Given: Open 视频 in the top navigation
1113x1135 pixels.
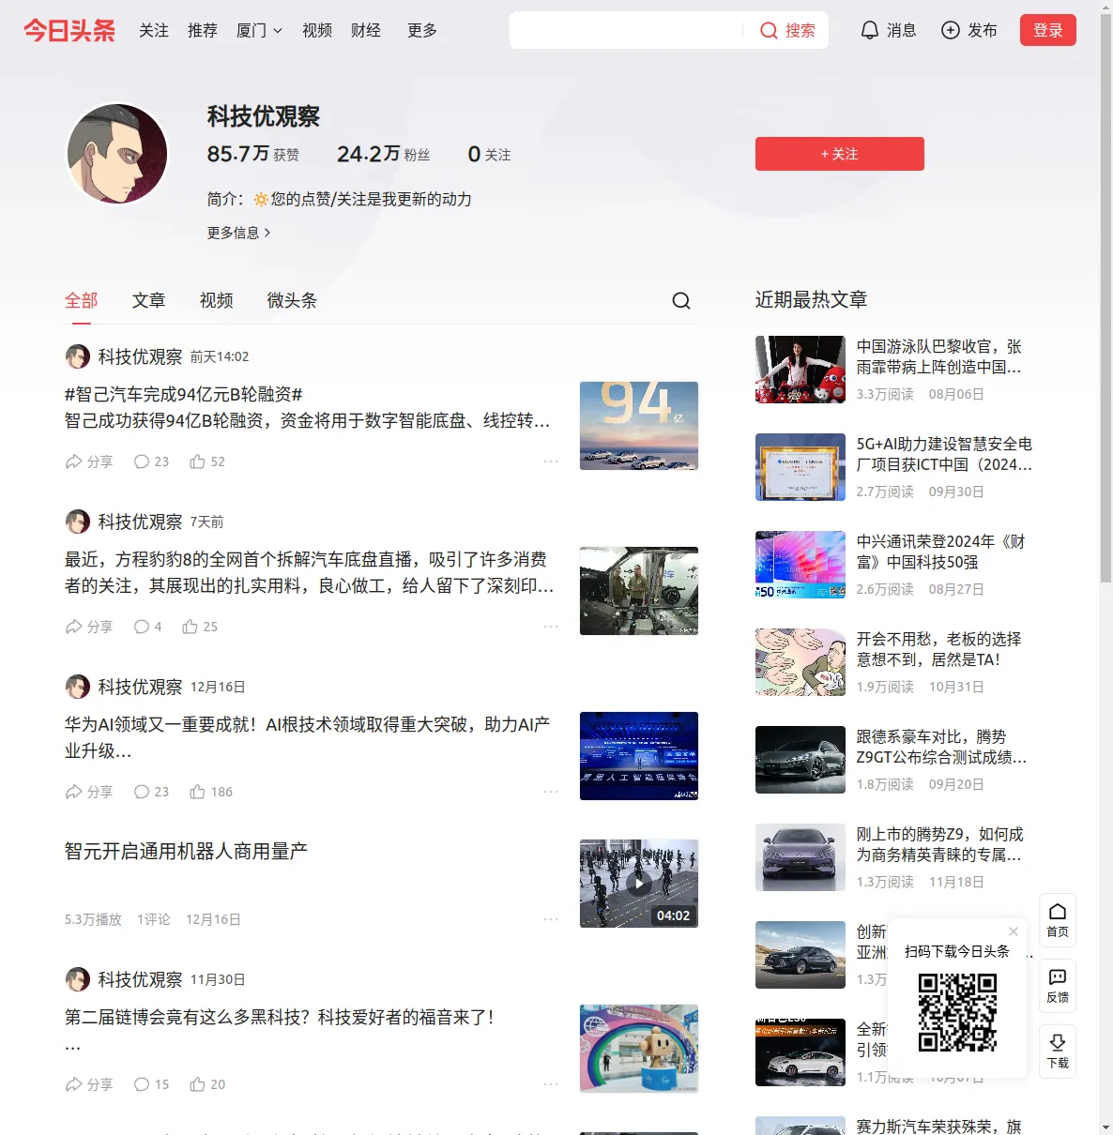Looking at the screenshot, I should point(317,30).
